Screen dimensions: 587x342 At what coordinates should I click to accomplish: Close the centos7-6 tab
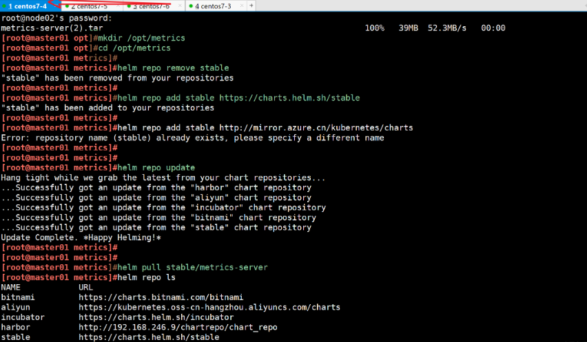click(x=180, y=6)
